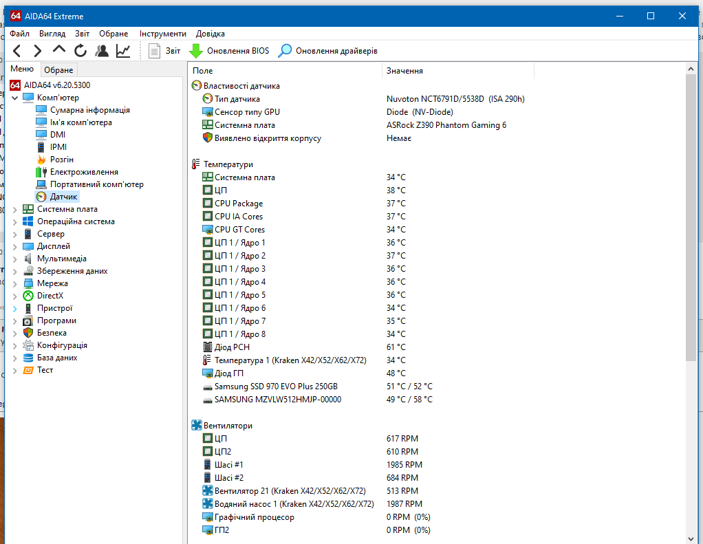
Task: Click the Вентилятори fan section icon
Action: (x=196, y=425)
